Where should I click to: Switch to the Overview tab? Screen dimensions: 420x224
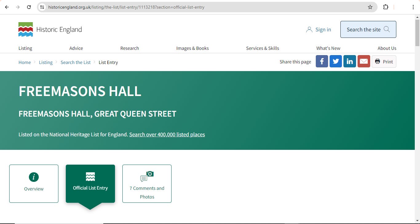pos(34,184)
